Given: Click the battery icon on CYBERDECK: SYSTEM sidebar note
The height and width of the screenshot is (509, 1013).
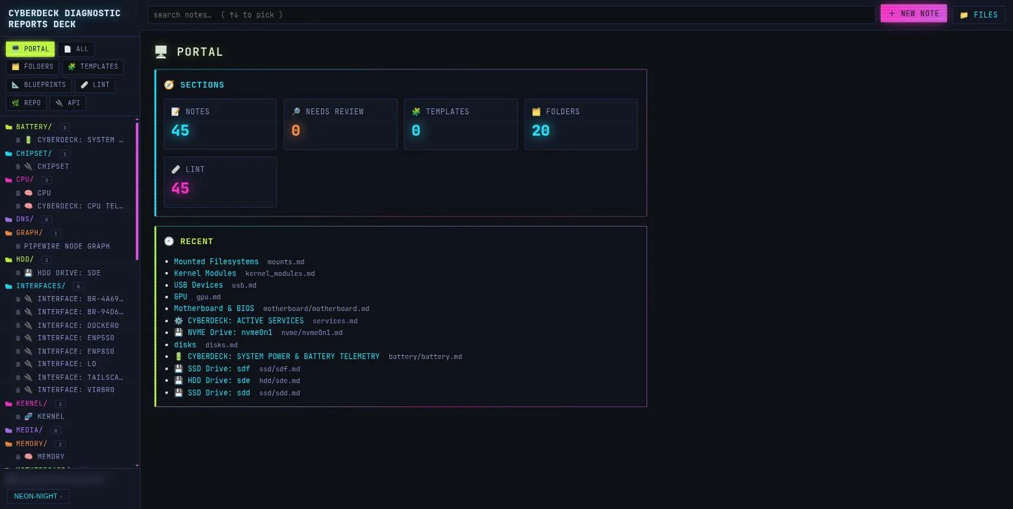Looking at the screenshot, I should coord(29,140).
